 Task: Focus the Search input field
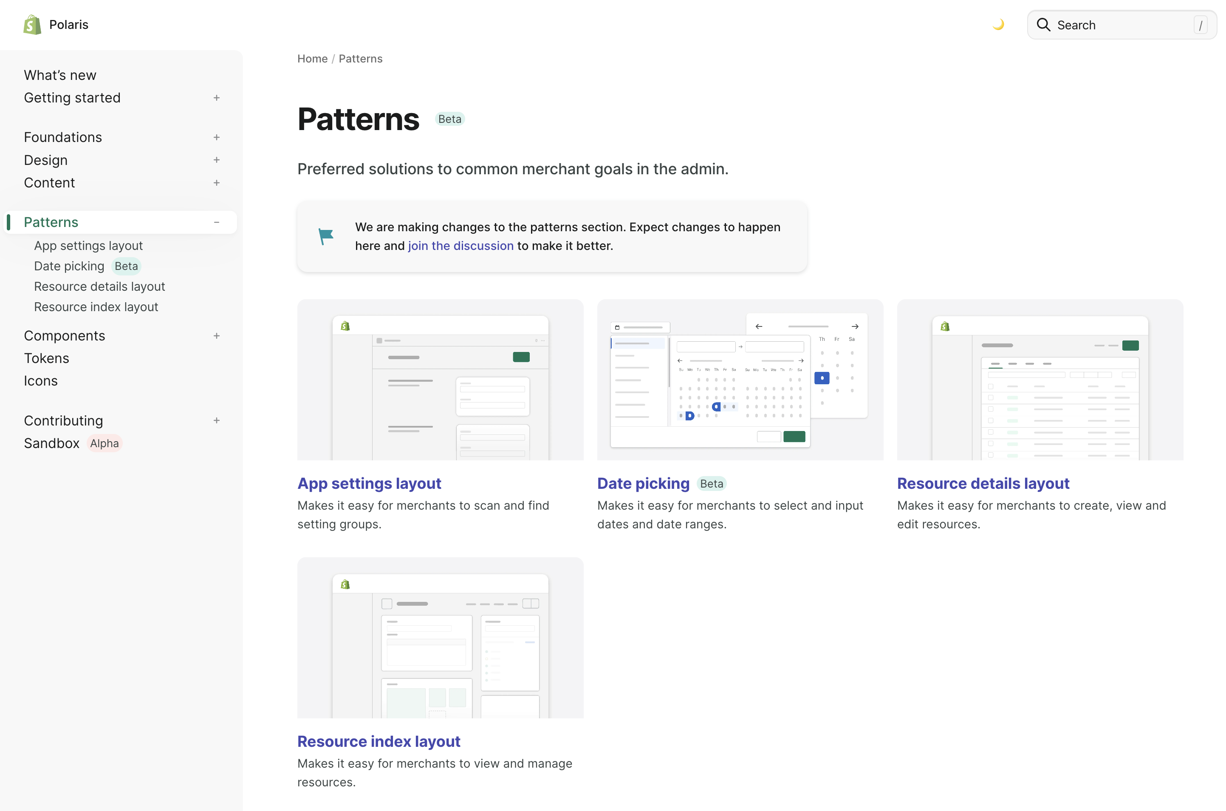1121,25
